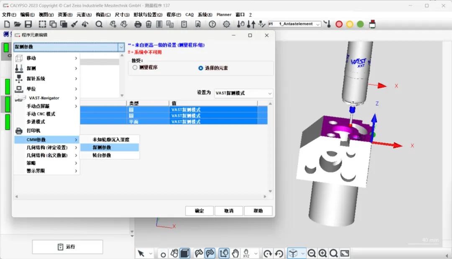The image size is (452, 259).
Task: Open the 探测参数 combo box dropdown arrow
Action: pyautogui.click(x=121, y=47)
